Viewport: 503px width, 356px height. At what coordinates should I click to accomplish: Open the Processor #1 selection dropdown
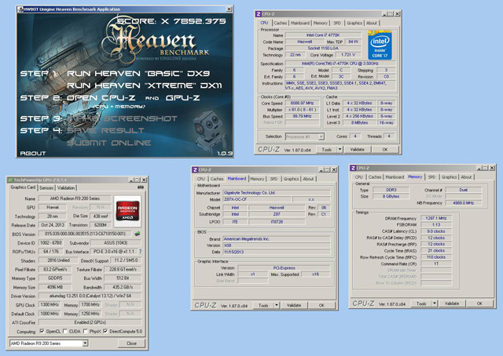321,136
